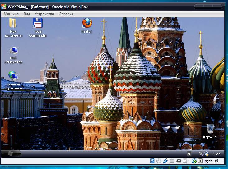The width and height of the screenshot is (228, 169).
Task: Click the Right Ctrl host key label
Action: coord(211,161)
